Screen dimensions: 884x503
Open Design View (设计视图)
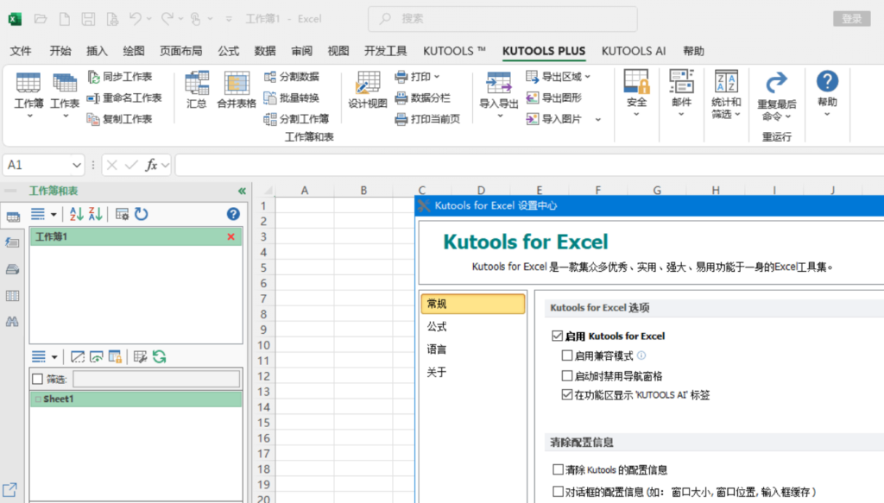point(368,90)
